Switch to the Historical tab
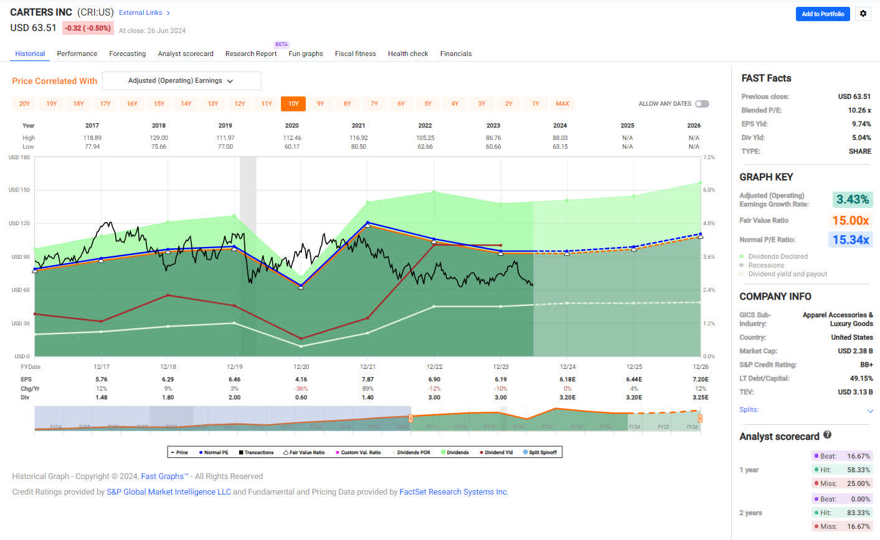Viewport: 880px width, 540px height. [30, 54]
